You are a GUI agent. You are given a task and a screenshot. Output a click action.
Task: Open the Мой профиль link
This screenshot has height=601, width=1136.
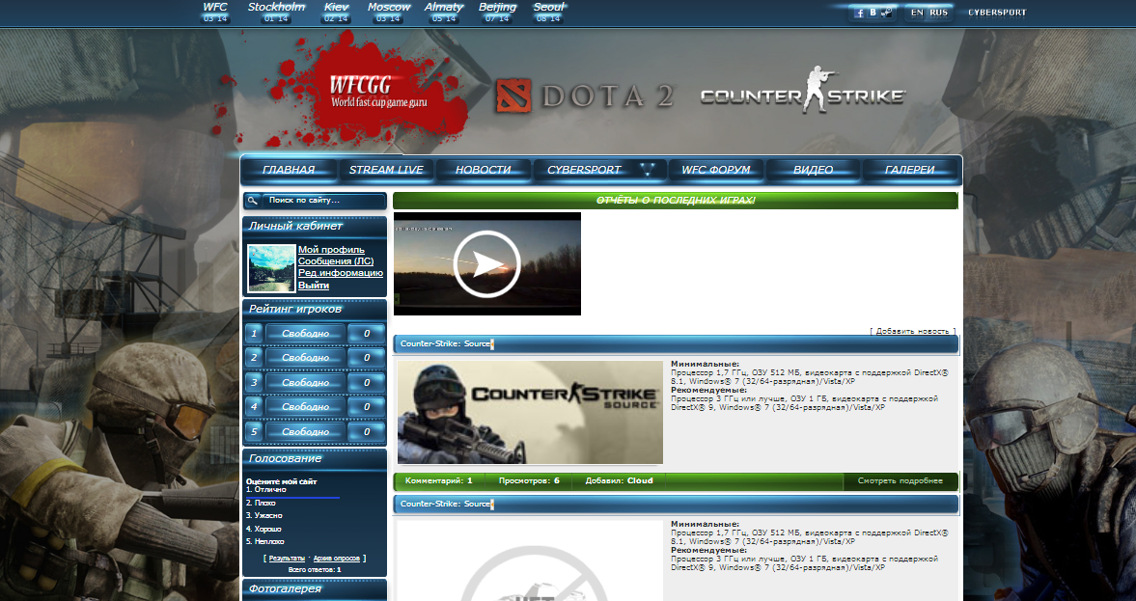click(x=331, y=249)
